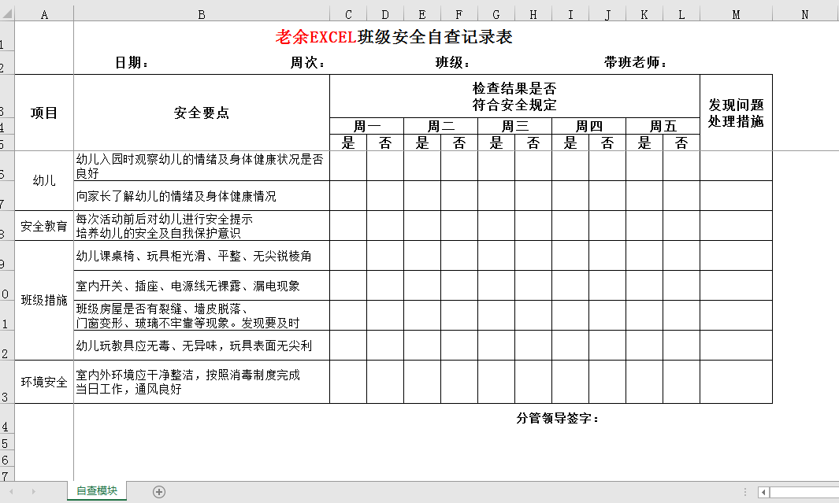Viewport: 839px width, 503px height.
Task: Click sheet tab bar resize handle dots
Action: click(744, 492)
